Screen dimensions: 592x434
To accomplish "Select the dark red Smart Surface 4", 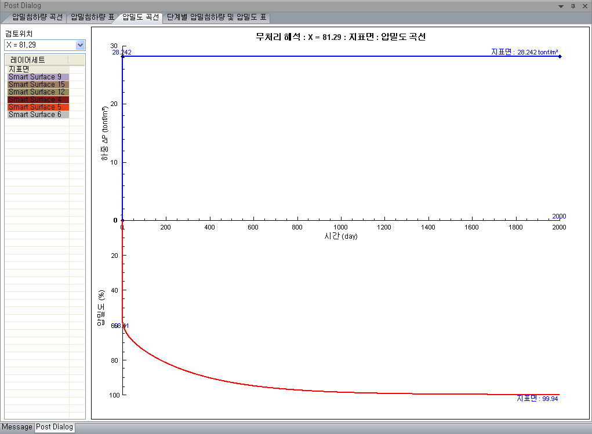I will [x=36, y=100].
